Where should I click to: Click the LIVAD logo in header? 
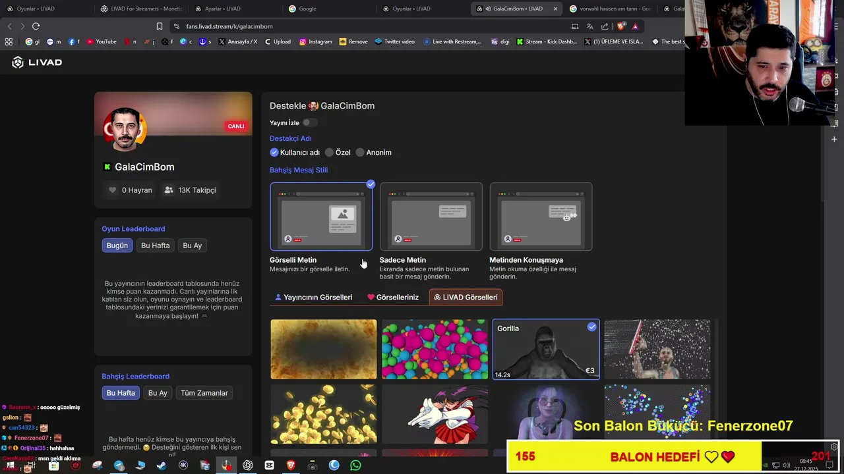tap(37, 62)
